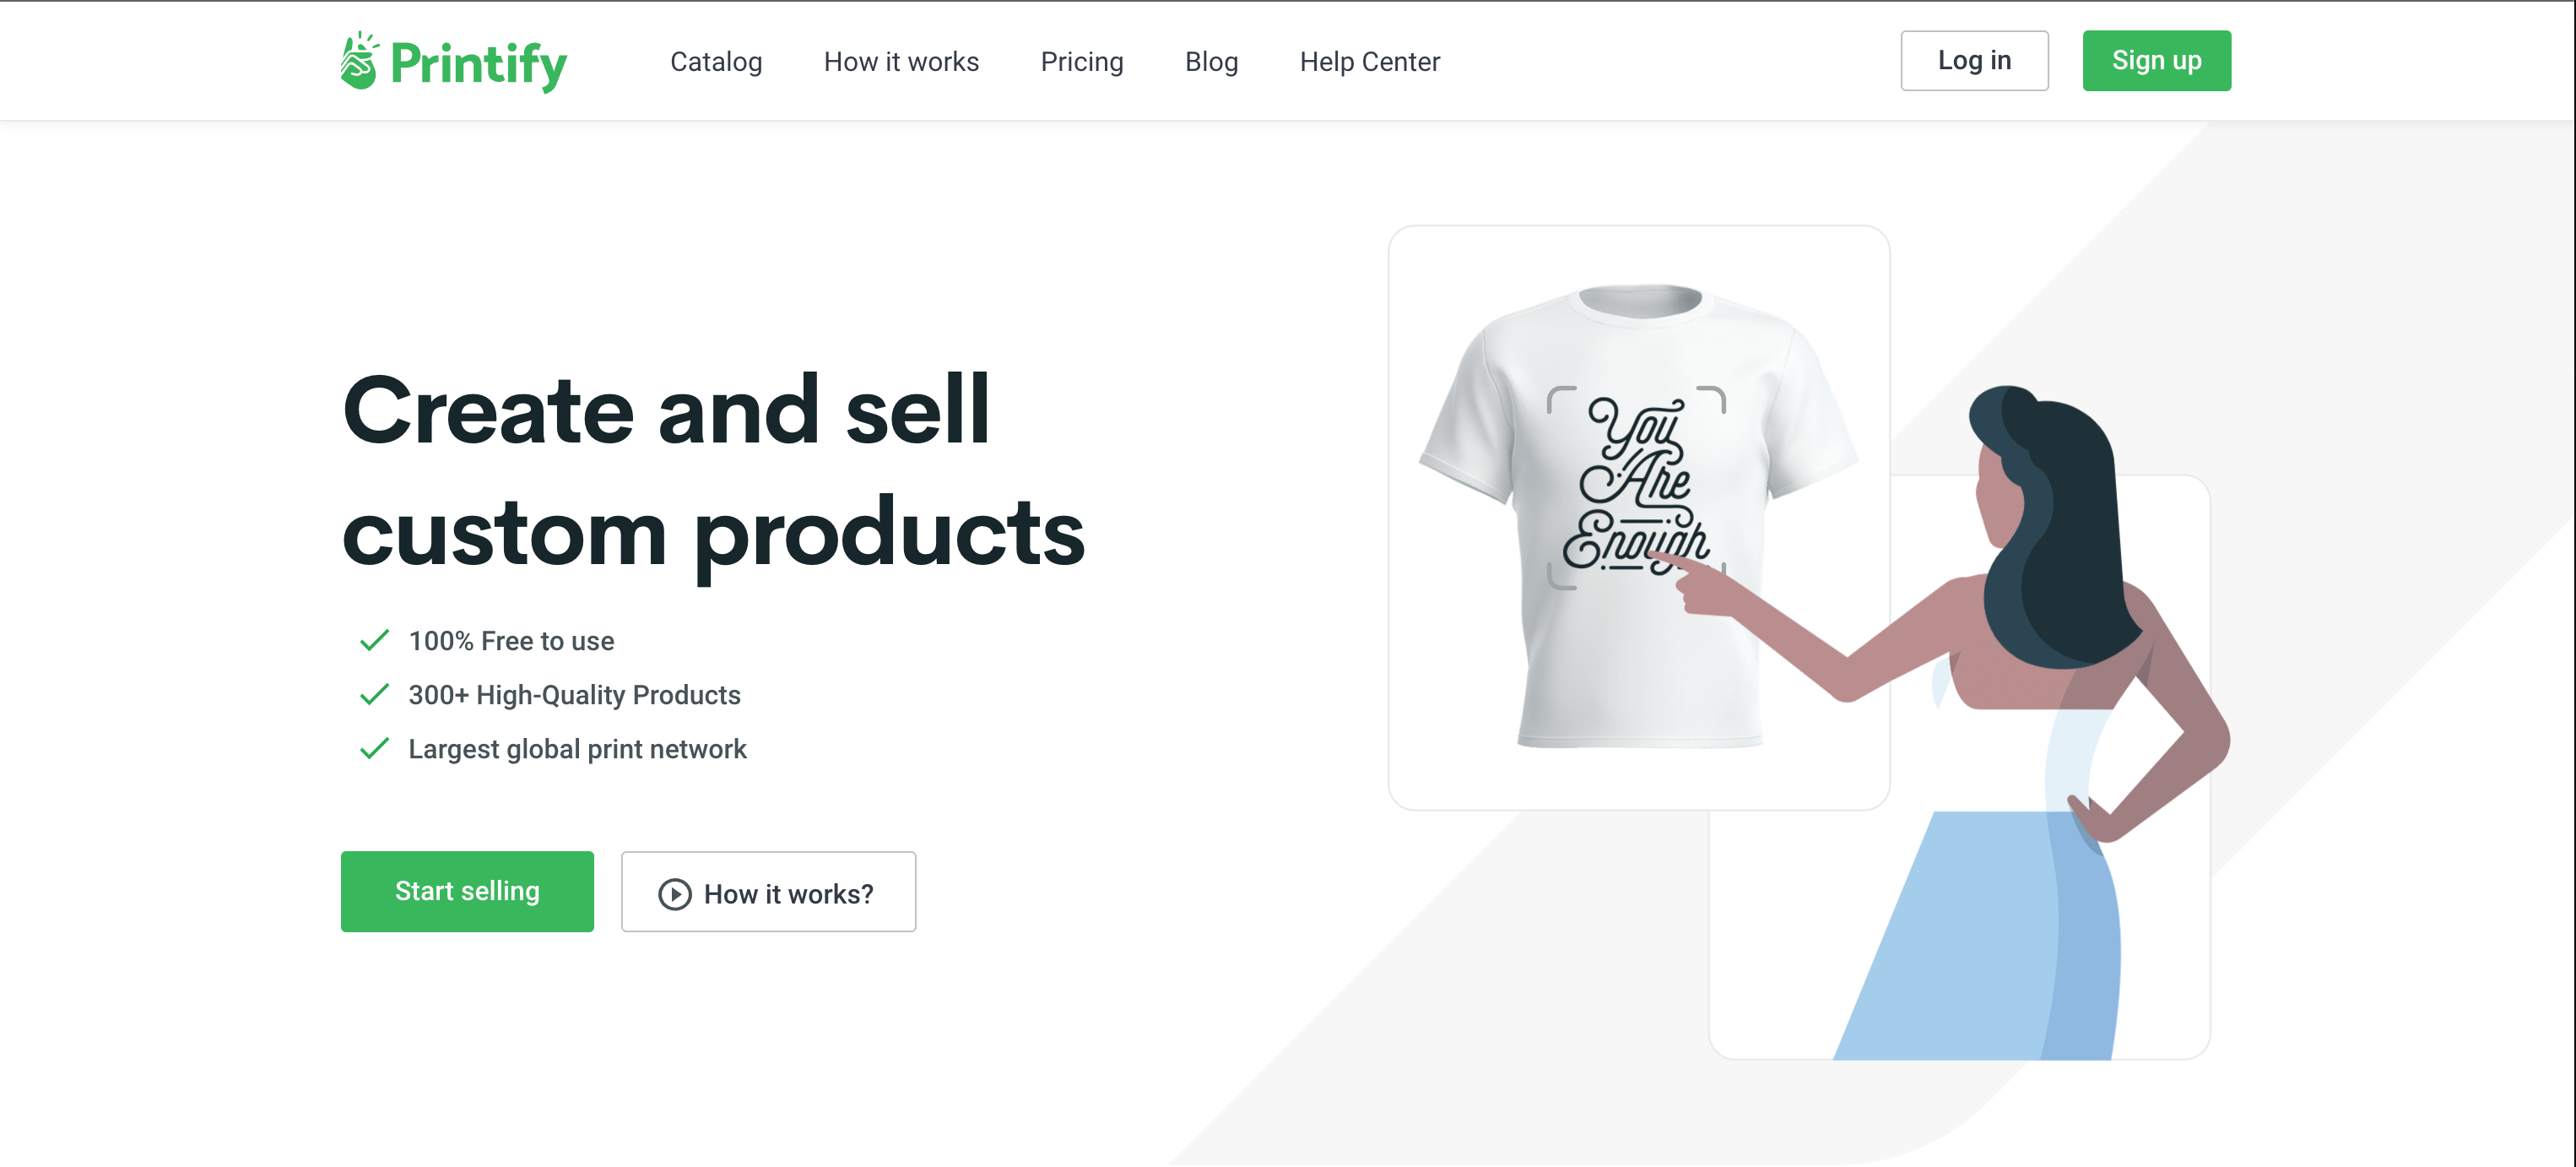Screen dimensions: 2576x1167
Task: Click the Printify hand logo icon
Action: click(359, 61)
